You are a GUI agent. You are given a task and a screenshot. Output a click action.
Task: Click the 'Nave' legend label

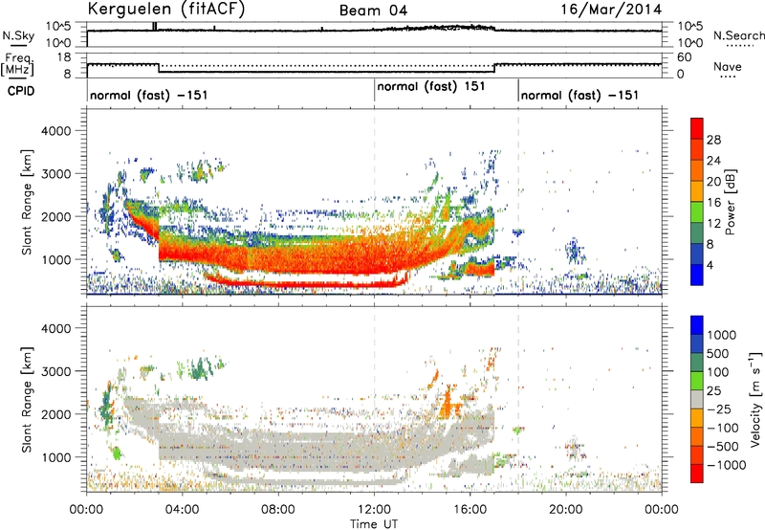pos(728,66)
